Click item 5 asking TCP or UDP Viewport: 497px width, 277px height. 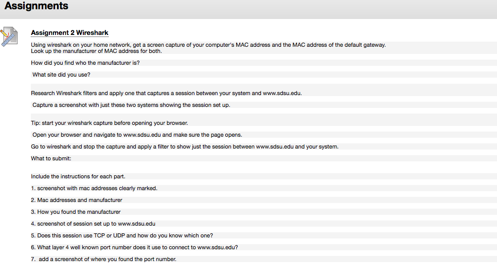pos(122,235)
